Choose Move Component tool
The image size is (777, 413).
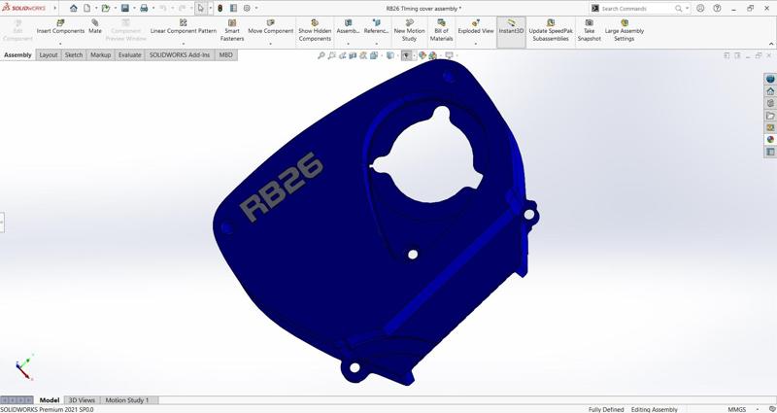click(271, 27)
